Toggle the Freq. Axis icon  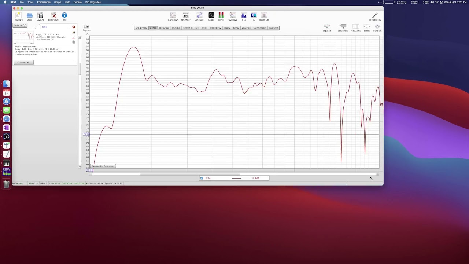click(355, 27)
